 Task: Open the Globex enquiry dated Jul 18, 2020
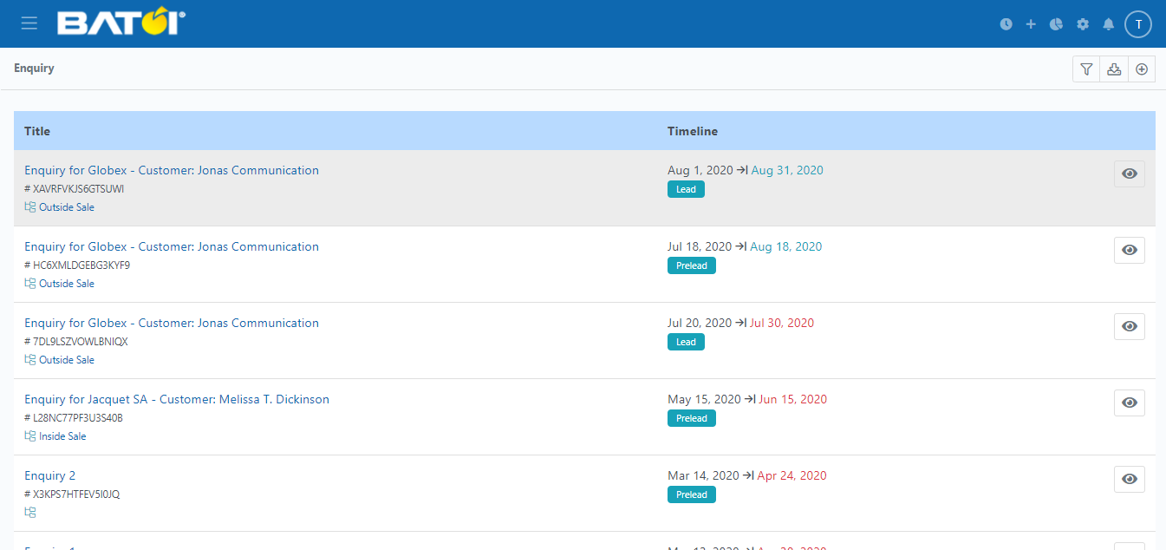172,246
